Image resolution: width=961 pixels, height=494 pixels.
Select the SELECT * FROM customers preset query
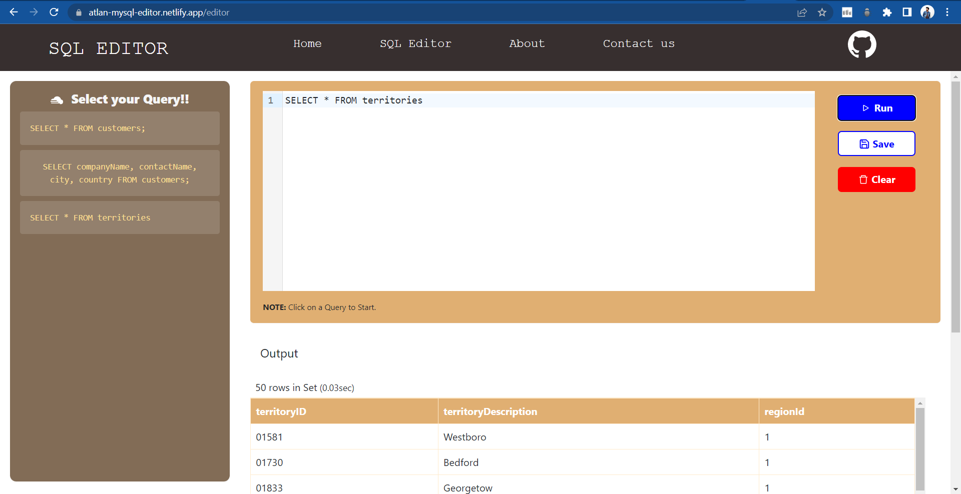pyautogui.click(x=119, y=128)
